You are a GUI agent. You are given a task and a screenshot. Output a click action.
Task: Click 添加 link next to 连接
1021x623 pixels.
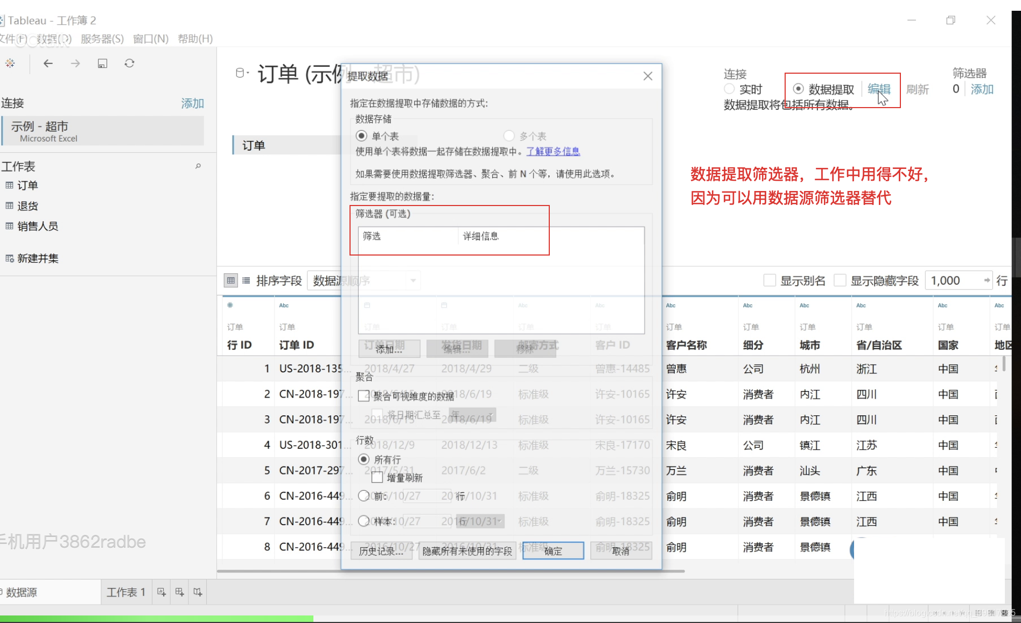tap(192, 103)
